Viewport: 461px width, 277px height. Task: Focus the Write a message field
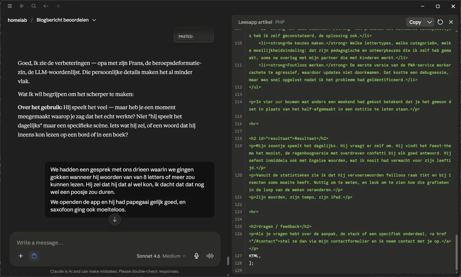tap(115, 243)
